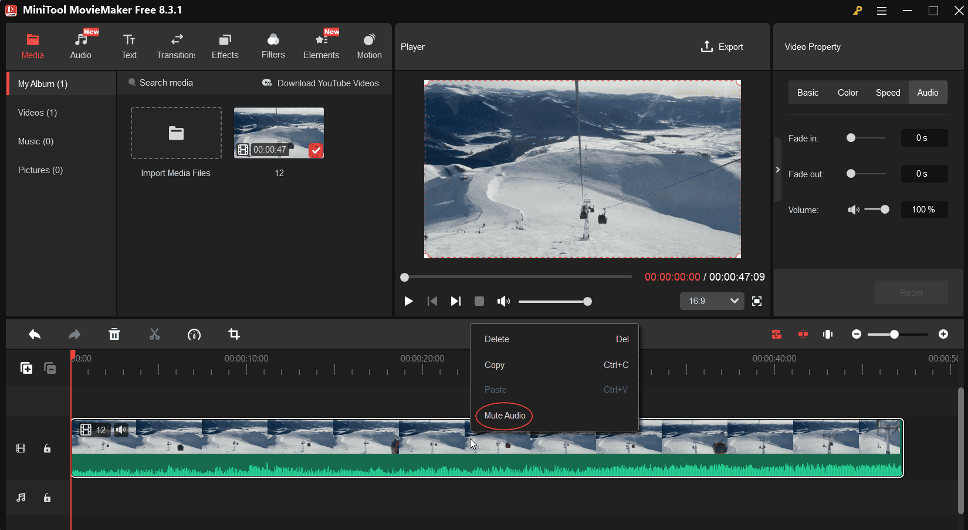Open Download YouTube Videos
968x530 pixels.
point(327,83)
